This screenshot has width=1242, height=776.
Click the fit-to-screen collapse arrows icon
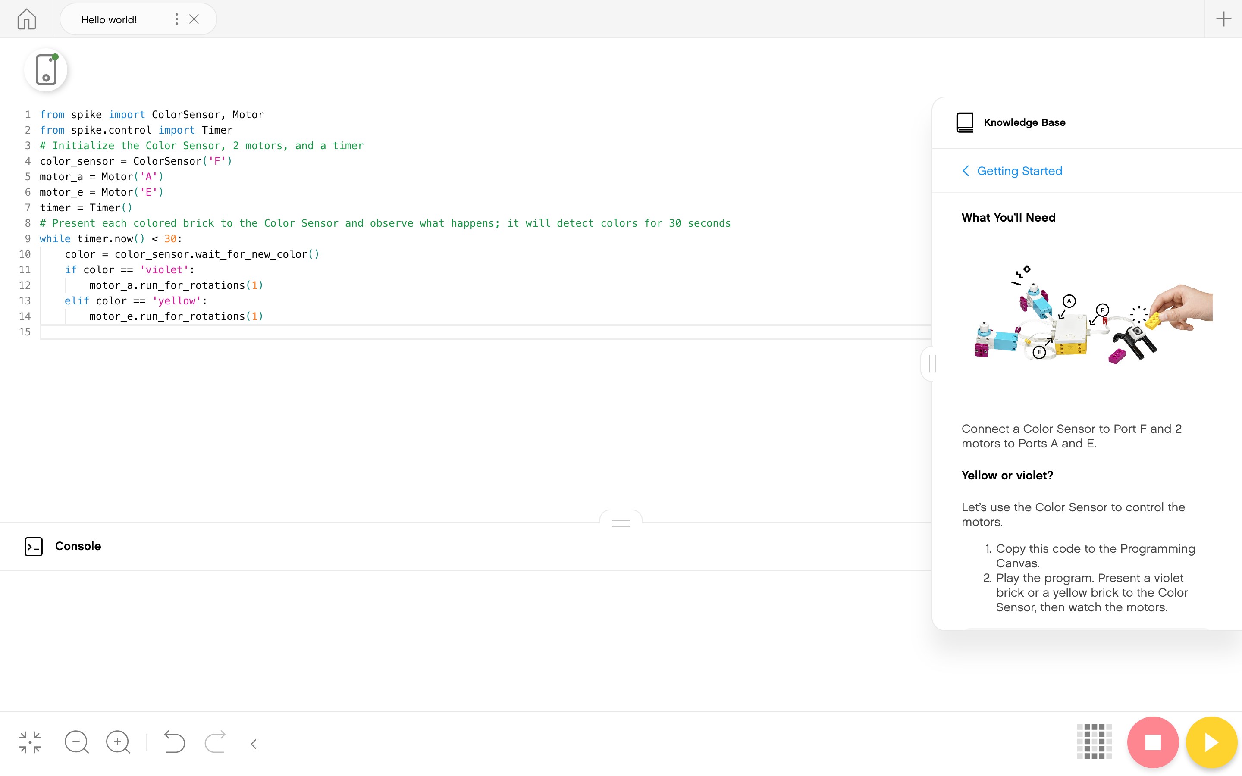30,742
